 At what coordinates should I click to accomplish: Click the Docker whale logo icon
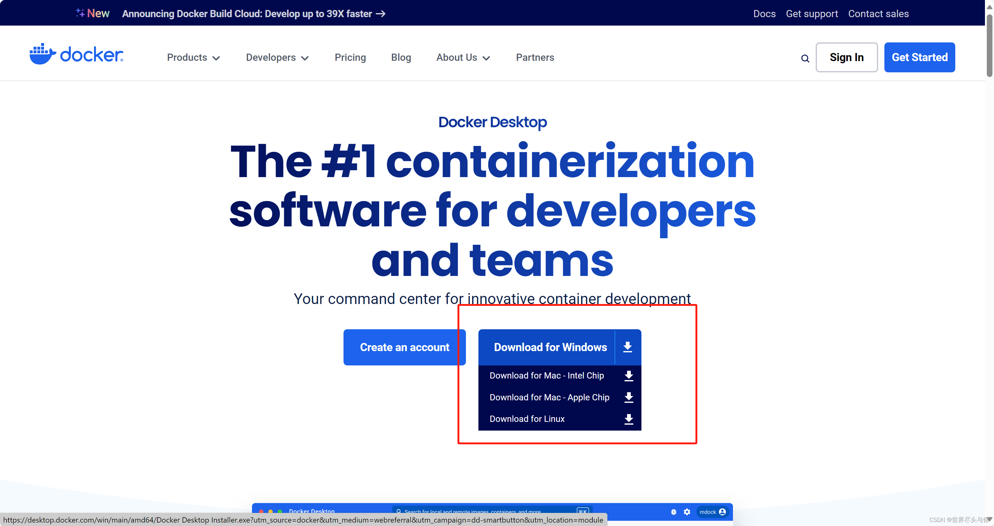point(42,55)
